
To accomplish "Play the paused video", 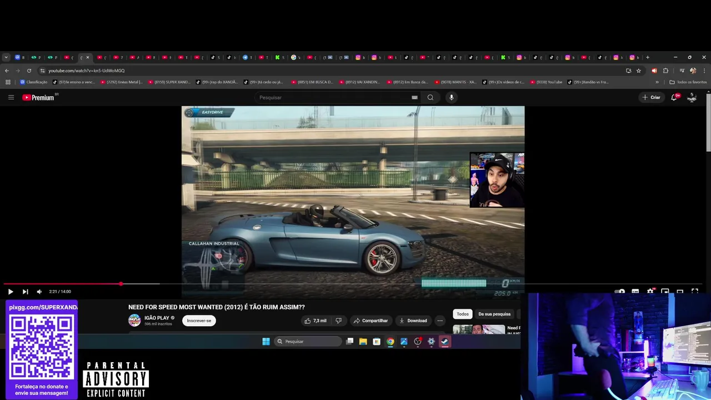I will (11, 291).
